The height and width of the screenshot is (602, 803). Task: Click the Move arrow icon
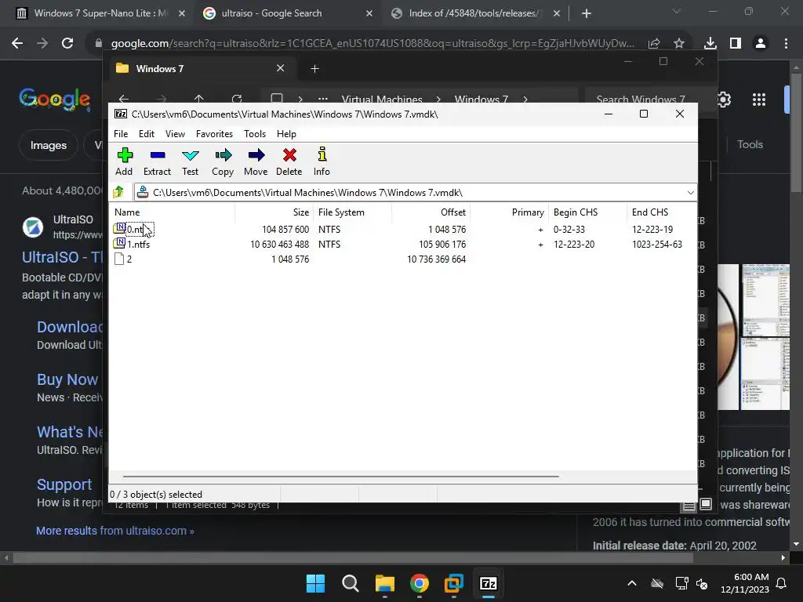point(256,154)
